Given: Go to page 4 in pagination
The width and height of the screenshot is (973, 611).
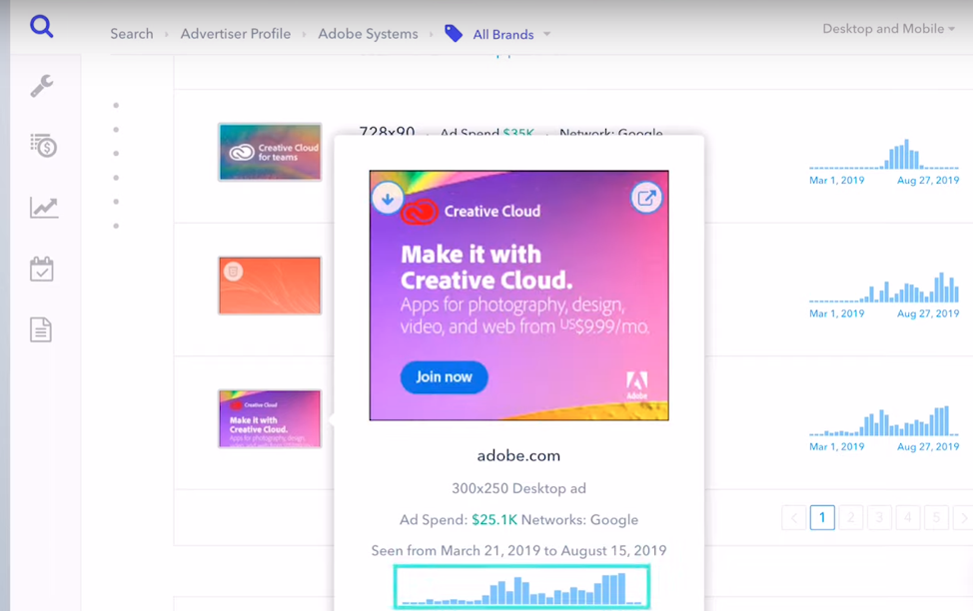Looking at the screenshot, I should (x=908, y=517).
